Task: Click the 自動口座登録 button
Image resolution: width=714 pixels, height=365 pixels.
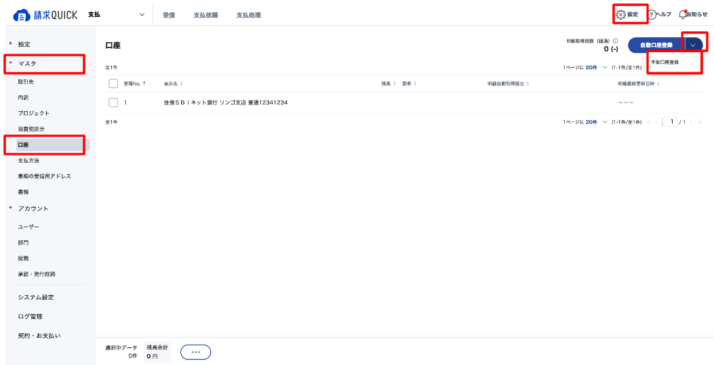Action: (x=656, y=45)
